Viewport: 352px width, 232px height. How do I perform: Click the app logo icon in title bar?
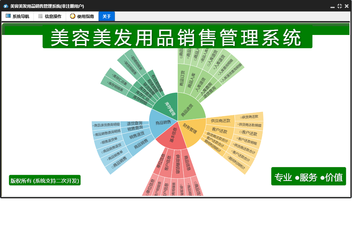click(6, 6)
